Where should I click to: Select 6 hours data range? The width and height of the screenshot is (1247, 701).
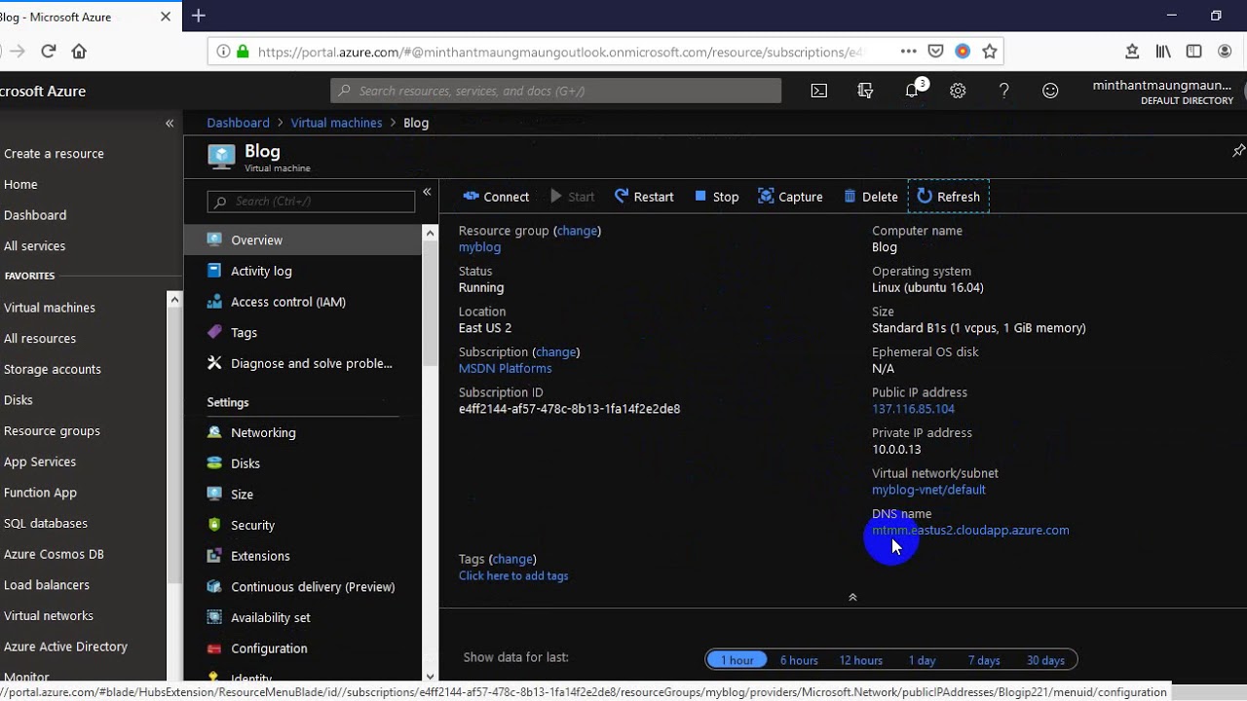point(799,660)
